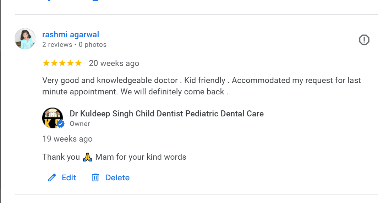This screenshot has width=389, height=203.
Task: Open the rashmi agarwal reviewer profile link
Action: (71, 34)
